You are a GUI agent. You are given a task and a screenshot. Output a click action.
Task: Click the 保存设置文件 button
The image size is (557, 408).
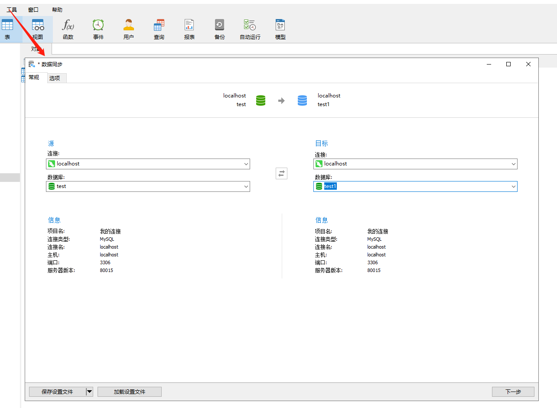point(57,392)
